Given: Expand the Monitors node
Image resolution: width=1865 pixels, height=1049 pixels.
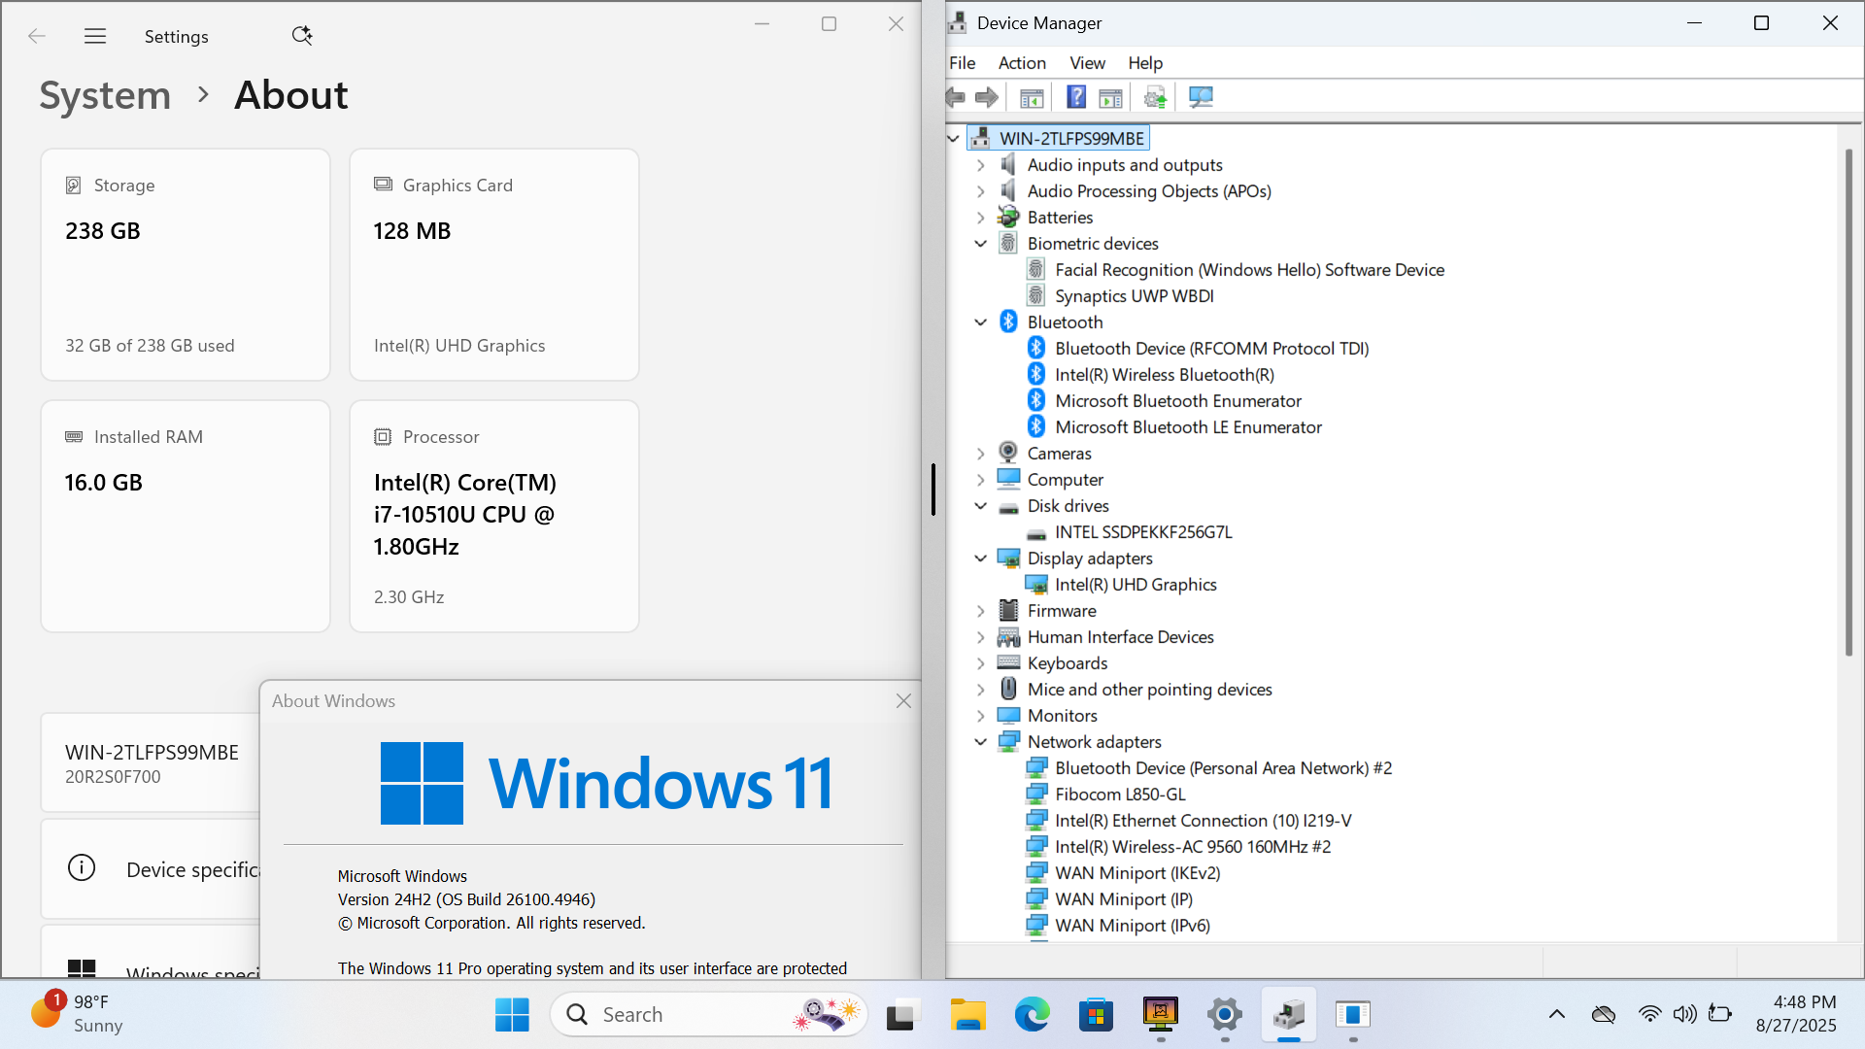Looking at the screenshot, I should [x=981, y=716].
